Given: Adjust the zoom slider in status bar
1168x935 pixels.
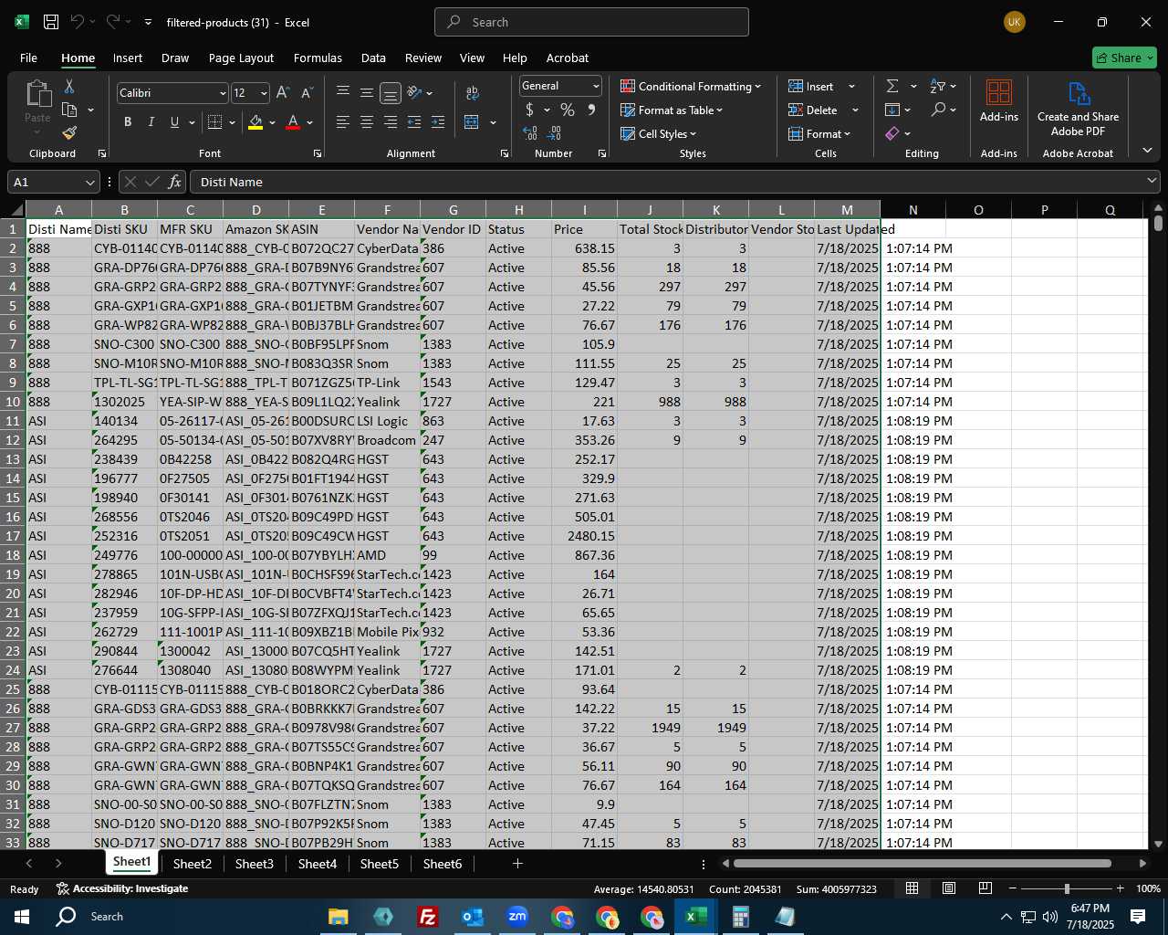Looking at the screenshot, I should pos(1067,888).
